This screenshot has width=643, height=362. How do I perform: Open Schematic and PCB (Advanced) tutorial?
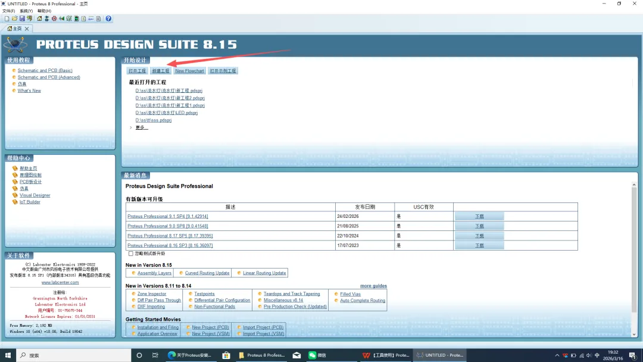49,77
